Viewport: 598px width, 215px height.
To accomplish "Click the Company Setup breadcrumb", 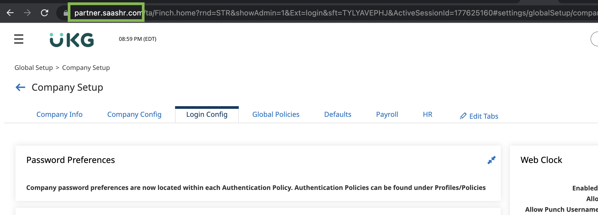I will [x=86, y=68].
